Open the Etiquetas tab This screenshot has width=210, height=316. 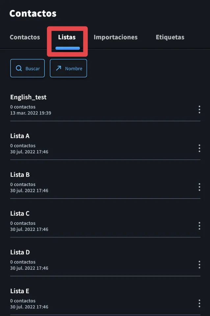click(x=170, y=37)
